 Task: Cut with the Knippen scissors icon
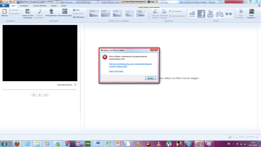click(14, 10)
